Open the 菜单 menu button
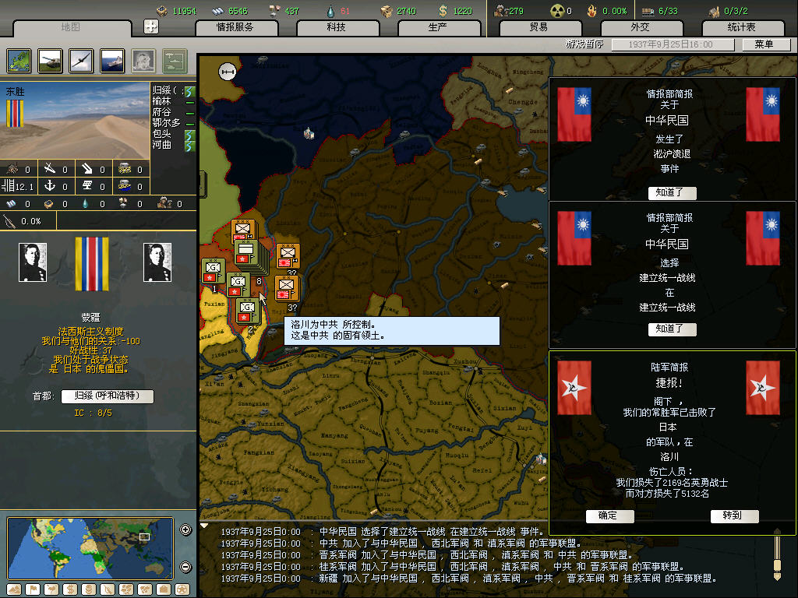 pyautogui.click(x=765, y=44)
